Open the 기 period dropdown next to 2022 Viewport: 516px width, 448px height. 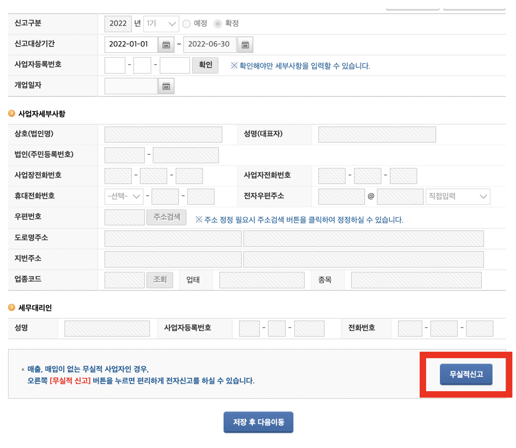click(161, 23)
